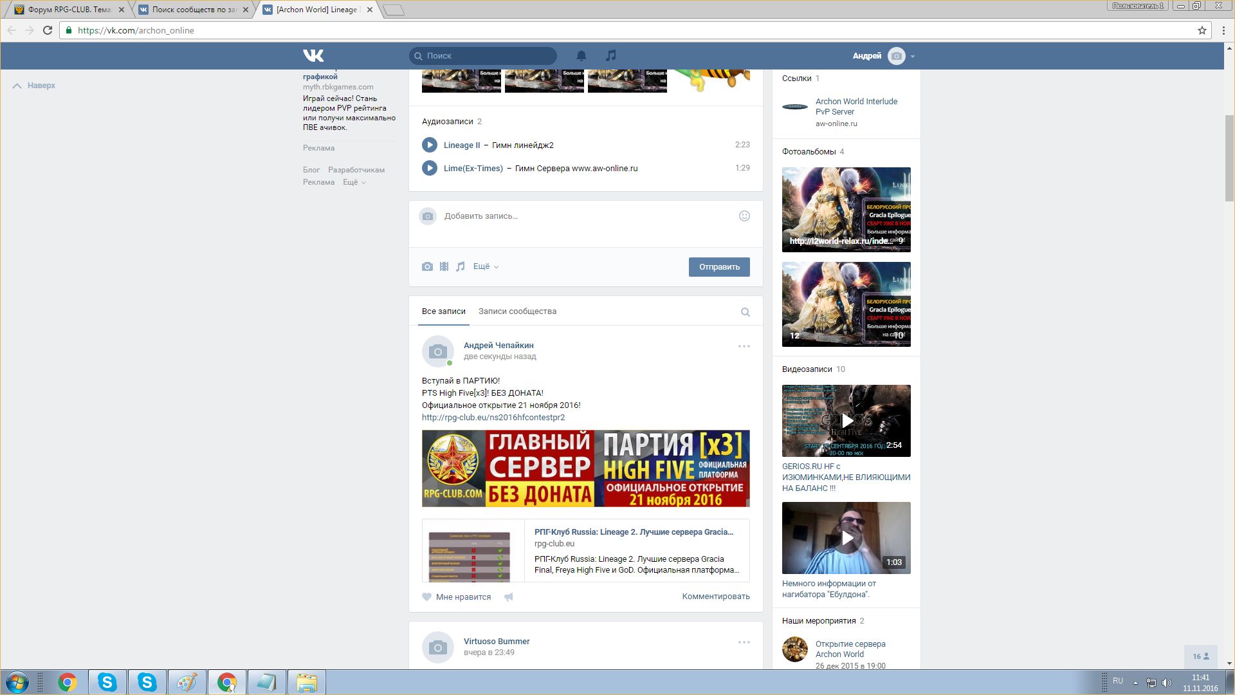
Task: Attach a photo using camera icon
Action: click(427, 266)
